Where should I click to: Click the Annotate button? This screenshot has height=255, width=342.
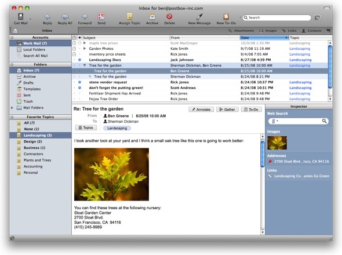tap(201, 110)
